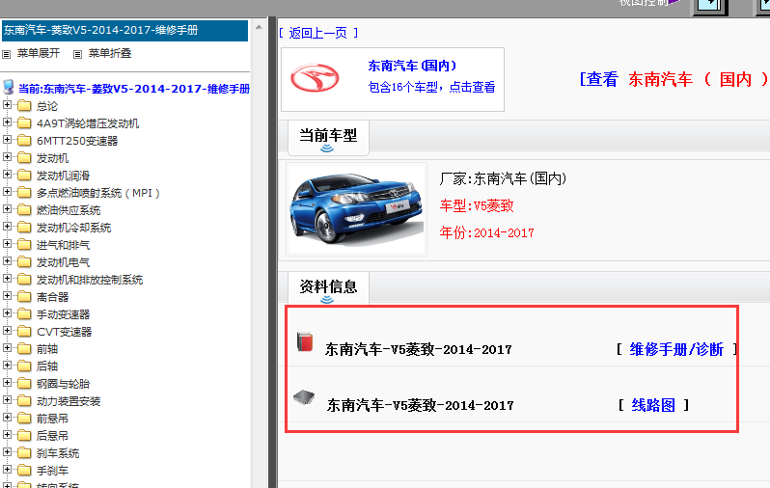Expand the 钢圈与轮胎 node
This screenshot has height=488, width=770.
coord(7,383)
